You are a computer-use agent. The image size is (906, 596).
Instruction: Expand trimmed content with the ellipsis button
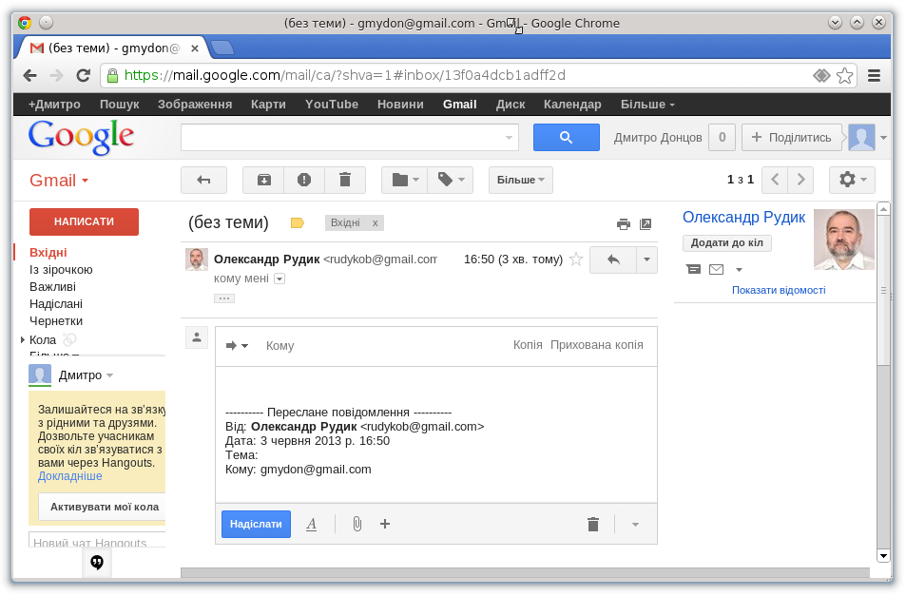[x=224, y=298]
